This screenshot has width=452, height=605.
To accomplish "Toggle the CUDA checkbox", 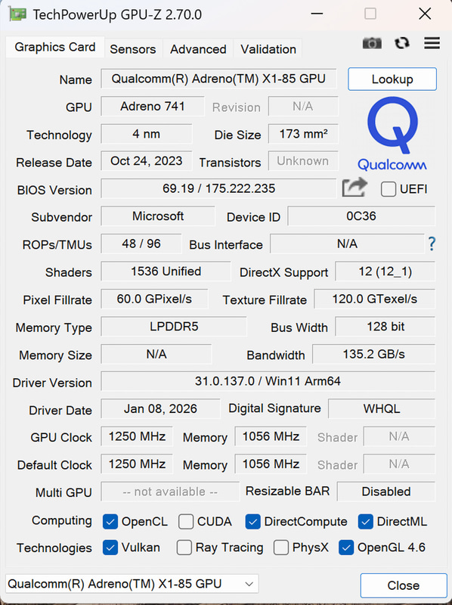I will click(x=185, y=522).
